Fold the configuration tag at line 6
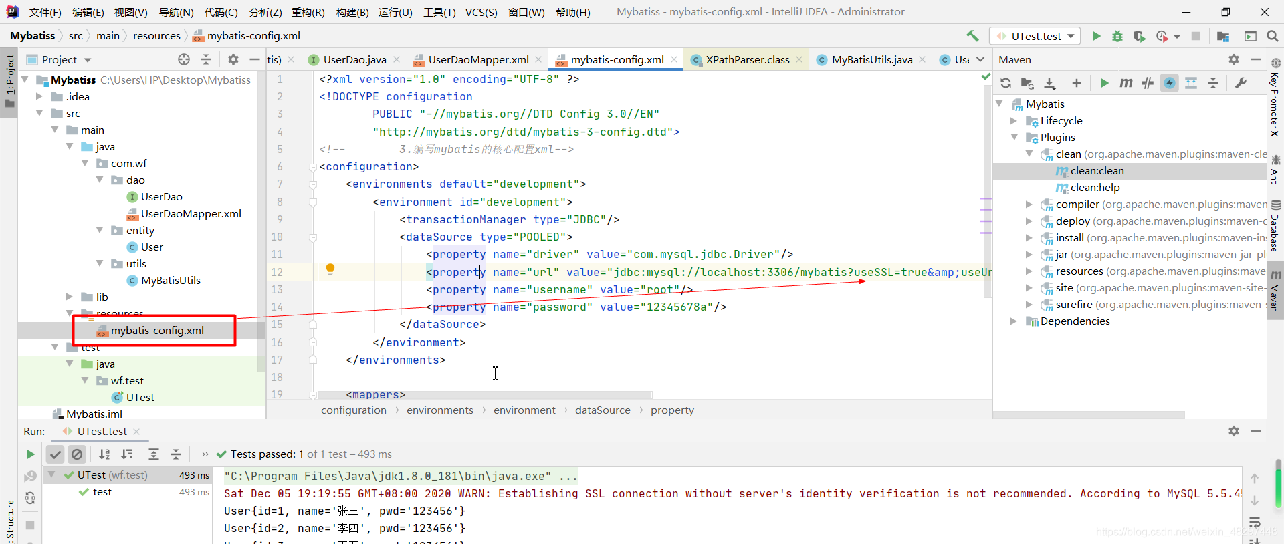This screenshot has height=544, width=1284. [x=313, y=167]
